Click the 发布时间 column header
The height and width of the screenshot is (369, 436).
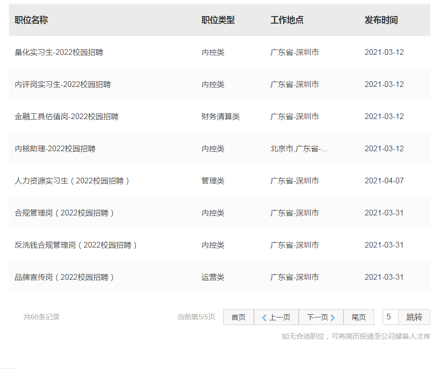[x=381, y=20]
